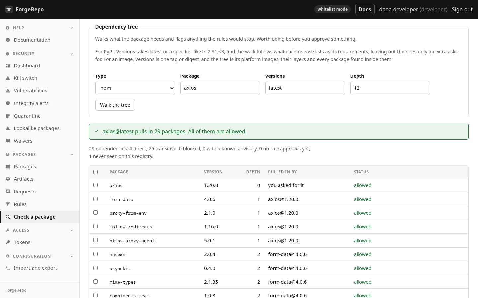Viewport: 478px width, 298px height.
Task: Collapse the Help section chevron
Action: point(72,28)
